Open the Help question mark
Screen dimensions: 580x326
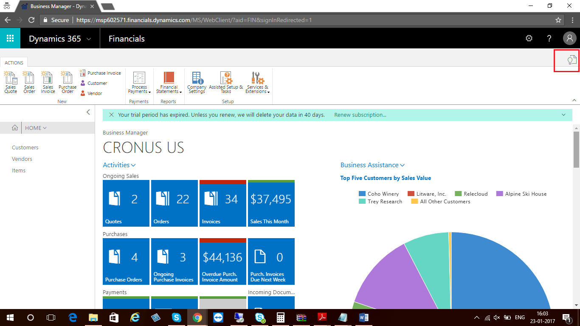click(549, 38)
